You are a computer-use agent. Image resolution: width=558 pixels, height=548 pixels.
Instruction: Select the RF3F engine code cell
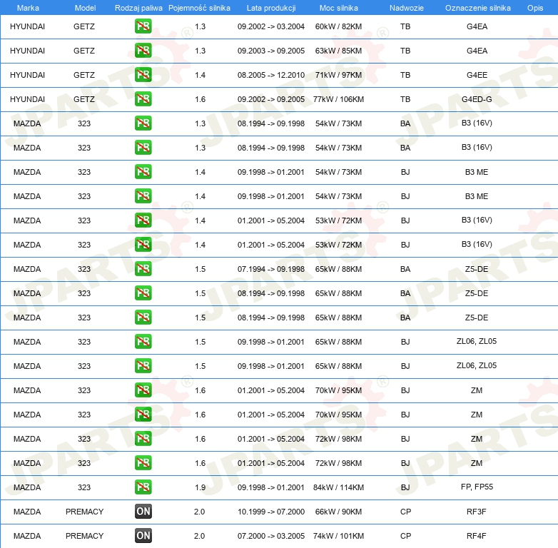[x=477, y=512]
